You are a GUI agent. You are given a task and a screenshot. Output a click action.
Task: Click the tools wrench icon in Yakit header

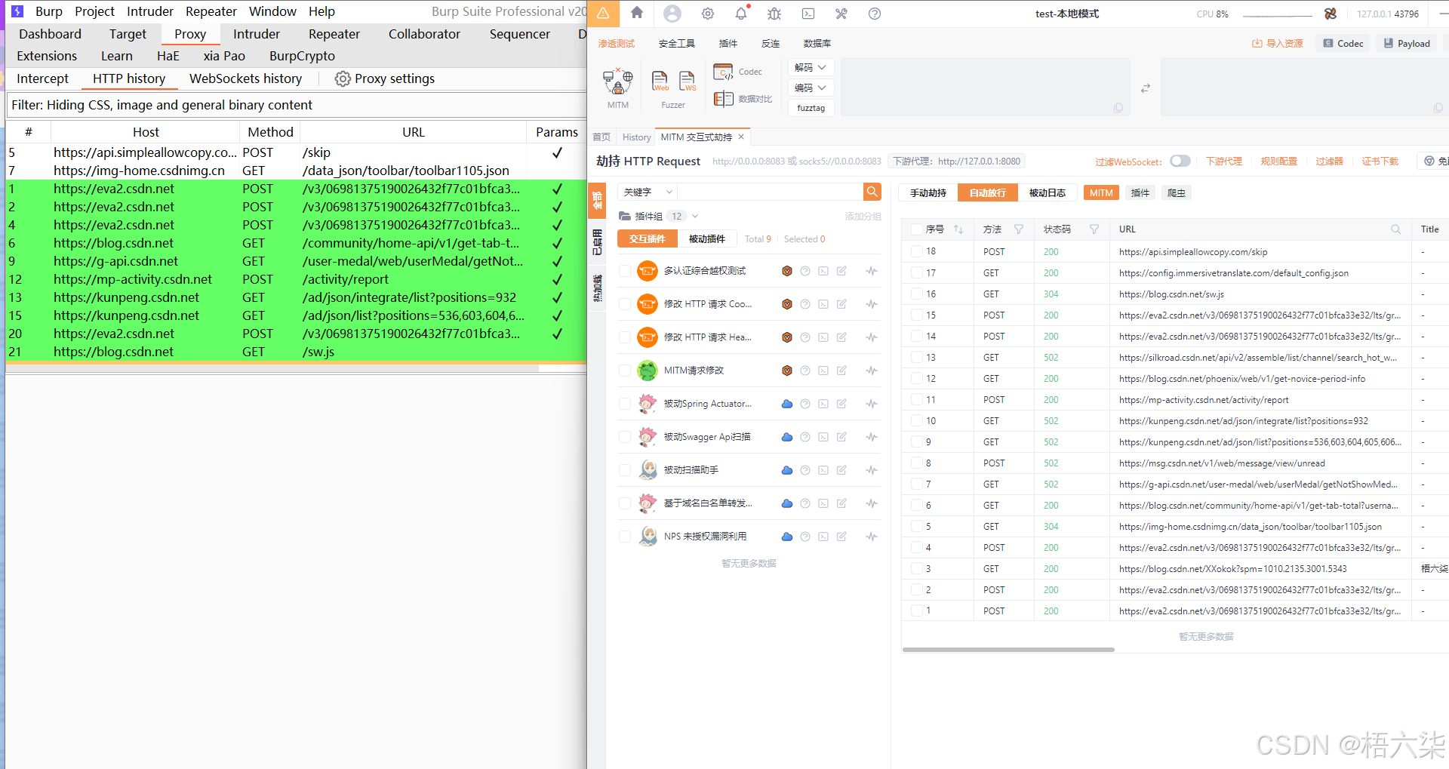pyautogui.click(x=841, y=14)
